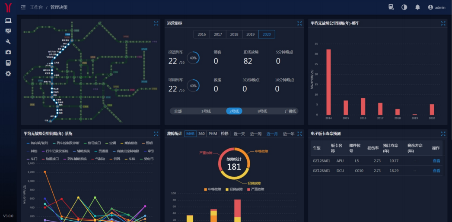This screenshot has height=222, width=452.
Task: Toggle the 辅助系统 legend series
Action: [82, 151]
